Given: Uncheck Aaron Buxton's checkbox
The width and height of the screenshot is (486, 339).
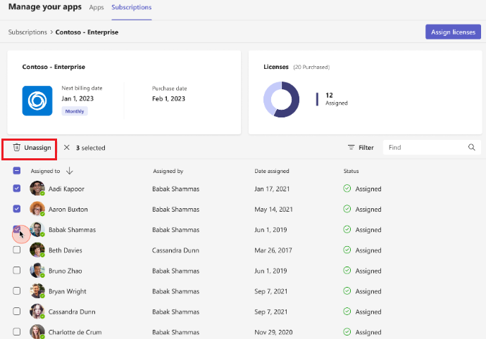Looking at the screenshot, I should click(x=17, y=209).
